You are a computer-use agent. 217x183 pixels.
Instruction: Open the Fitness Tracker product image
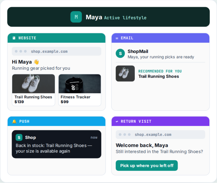point(80,84)
